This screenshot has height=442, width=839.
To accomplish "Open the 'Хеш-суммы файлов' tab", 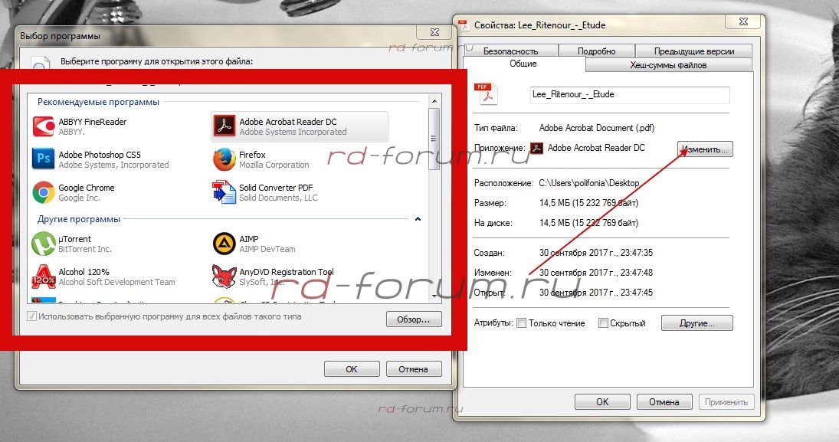I will [667, 65].
